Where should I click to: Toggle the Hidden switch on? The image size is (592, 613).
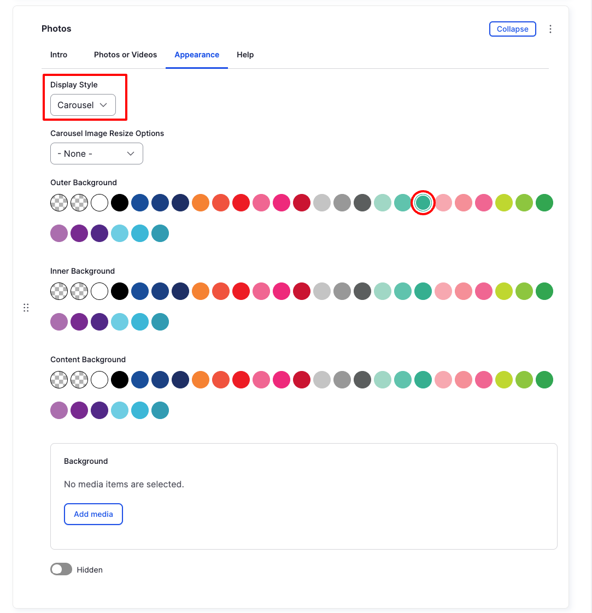61,569
